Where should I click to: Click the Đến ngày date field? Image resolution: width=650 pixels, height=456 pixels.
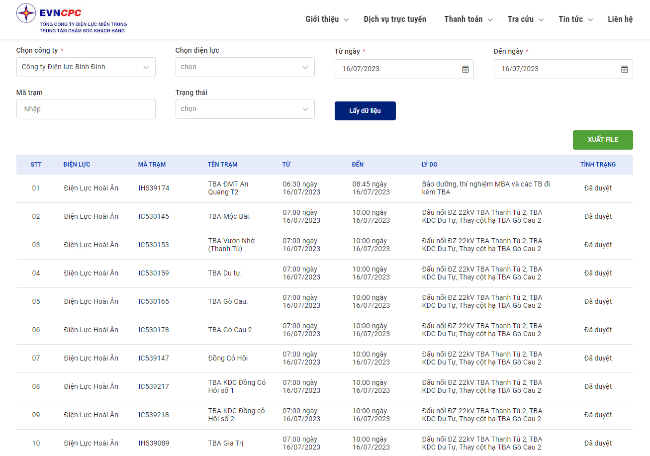(563, 69)
